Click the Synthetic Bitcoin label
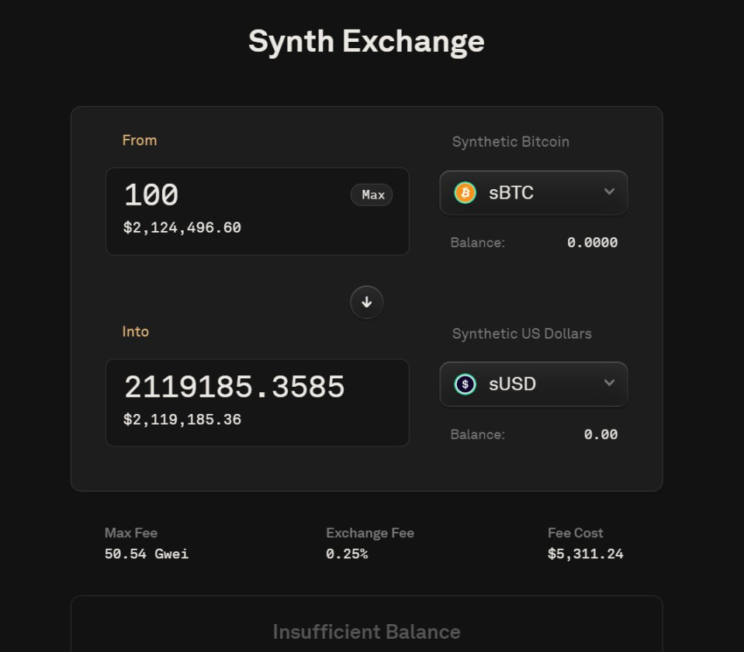This screenshot has height=652, width=744. (x=510, y=142)
